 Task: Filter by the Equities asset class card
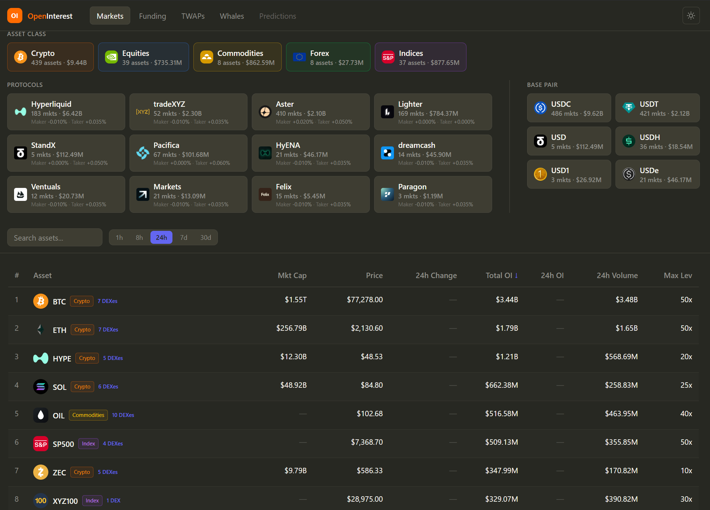pos(144,57)
